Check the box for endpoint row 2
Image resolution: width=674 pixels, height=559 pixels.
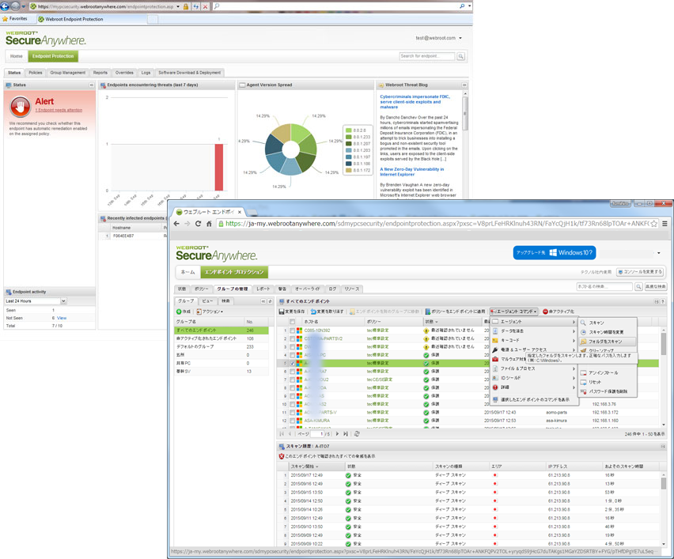click(292, 338)
